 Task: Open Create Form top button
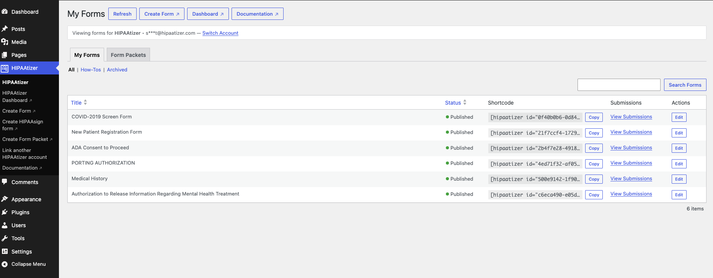pos(162,14)
